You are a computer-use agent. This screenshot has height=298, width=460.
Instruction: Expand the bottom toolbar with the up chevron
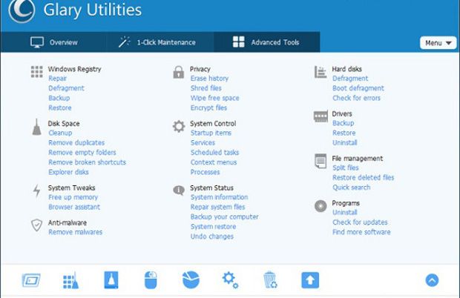click(x=432, y=280)
